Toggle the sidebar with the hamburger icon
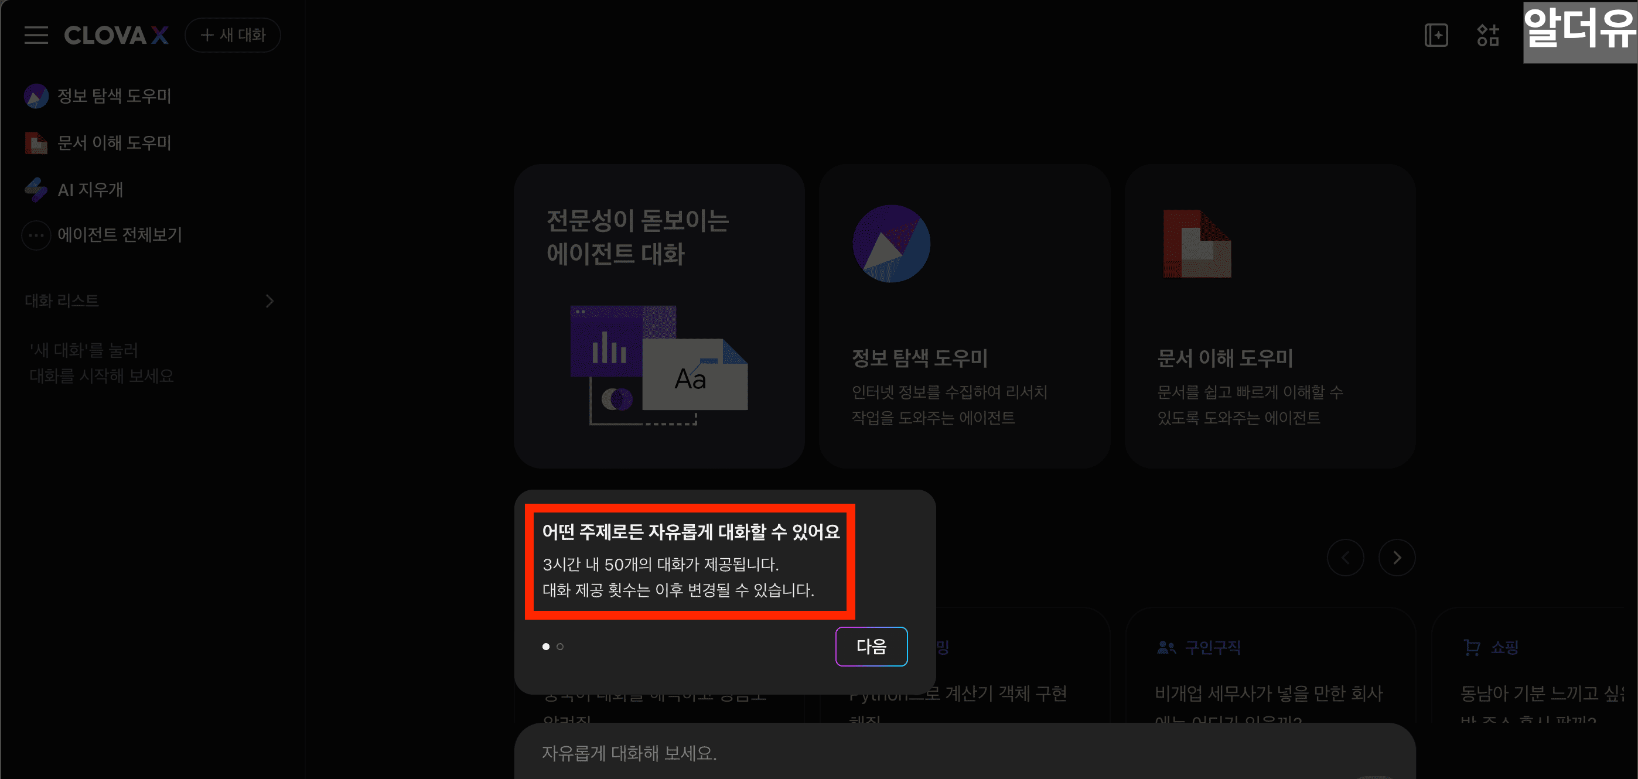The height and width of the screenshot is (779, 1638). (x=36, y=36)
